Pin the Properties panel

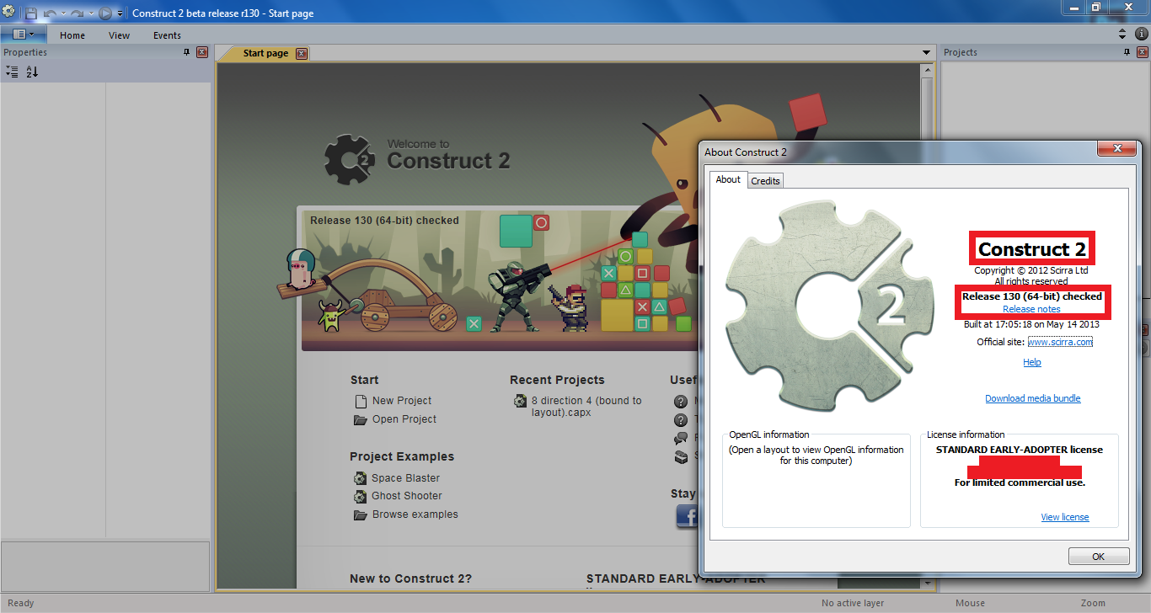click(x=187, y=52)
